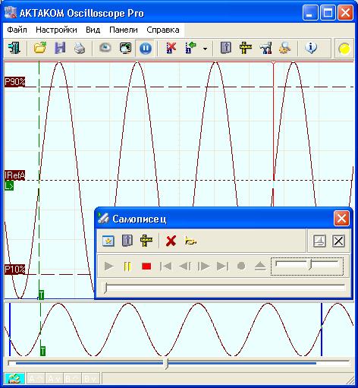Open the Настройки menu

tap(56, 30)
